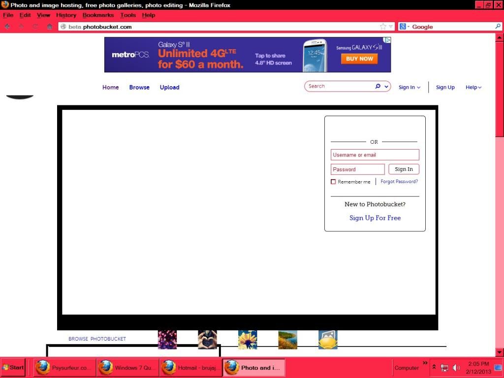The image size is (504, 378).
Task: Expand the Sign In dropdown in header
Action: coord(409,87)
